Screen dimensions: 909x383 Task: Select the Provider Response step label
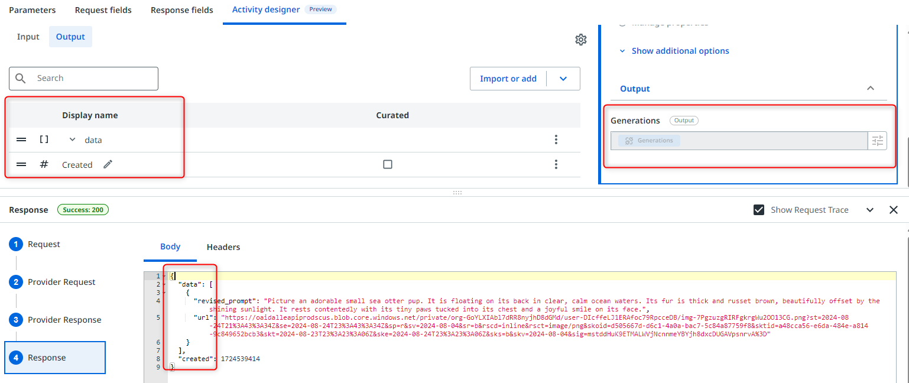(x=64, y=320)
